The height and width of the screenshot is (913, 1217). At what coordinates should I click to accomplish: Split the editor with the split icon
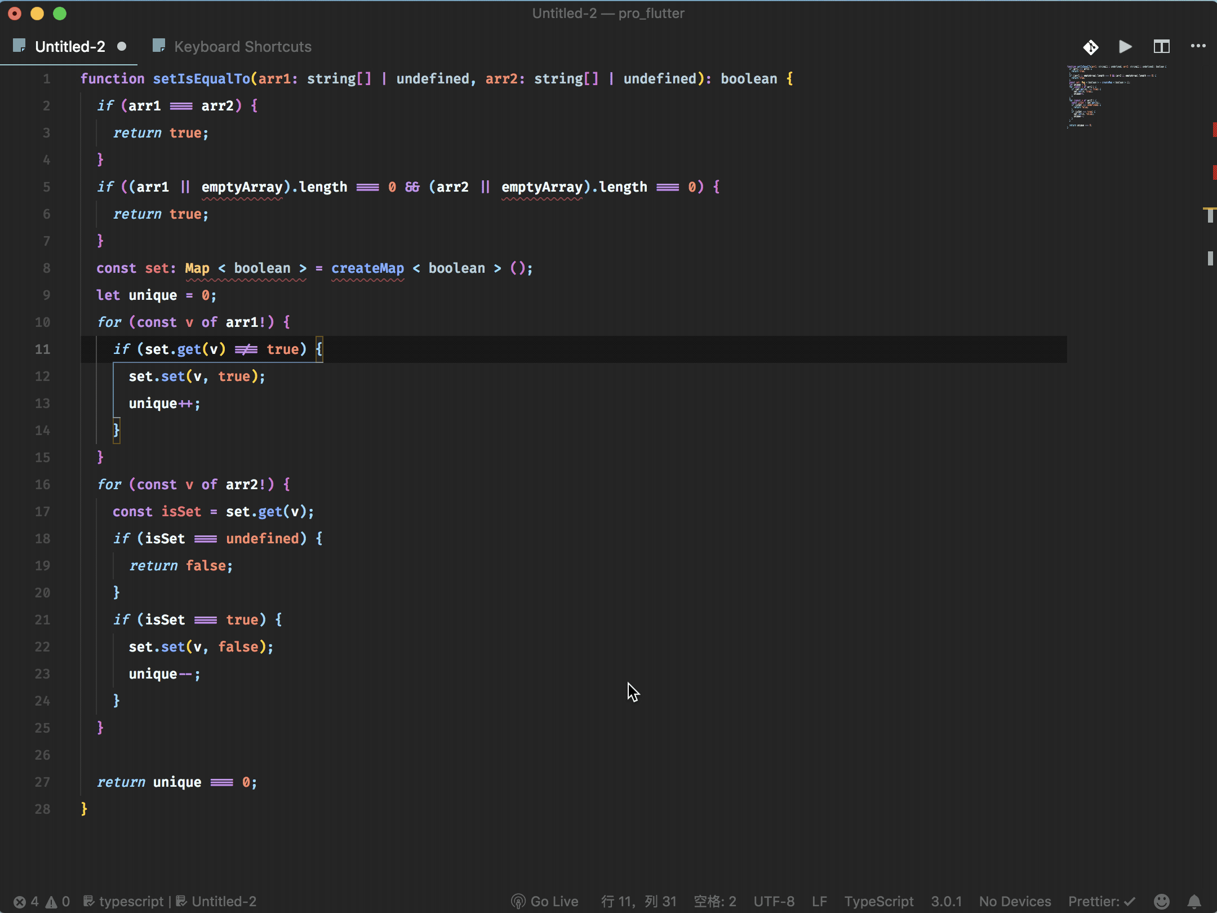pos(1161,47)
